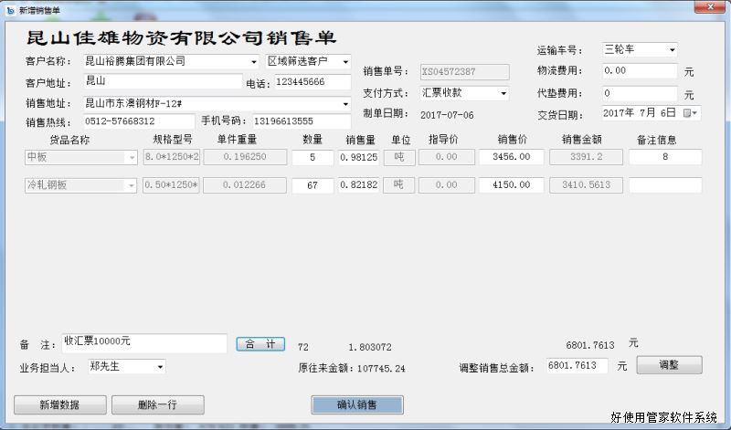Confirm sale with 确认销售 button
This screenshot has width=731, height=430.
tap(356, 404)
